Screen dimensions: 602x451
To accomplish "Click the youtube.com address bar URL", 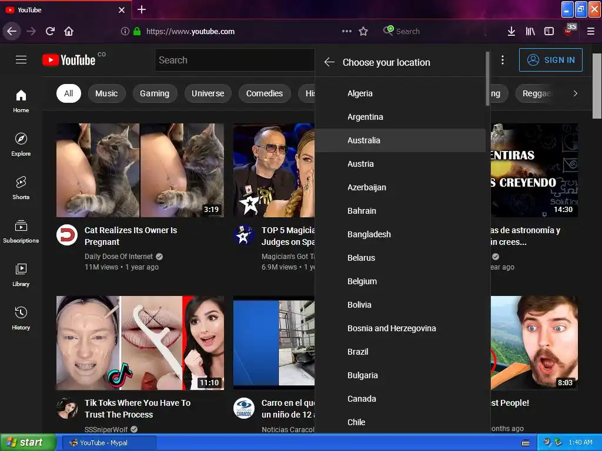I will 190,32.
